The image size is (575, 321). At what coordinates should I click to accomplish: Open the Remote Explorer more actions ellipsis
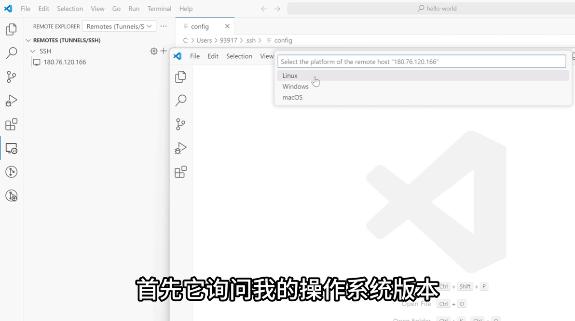click(x=164, y=26)
